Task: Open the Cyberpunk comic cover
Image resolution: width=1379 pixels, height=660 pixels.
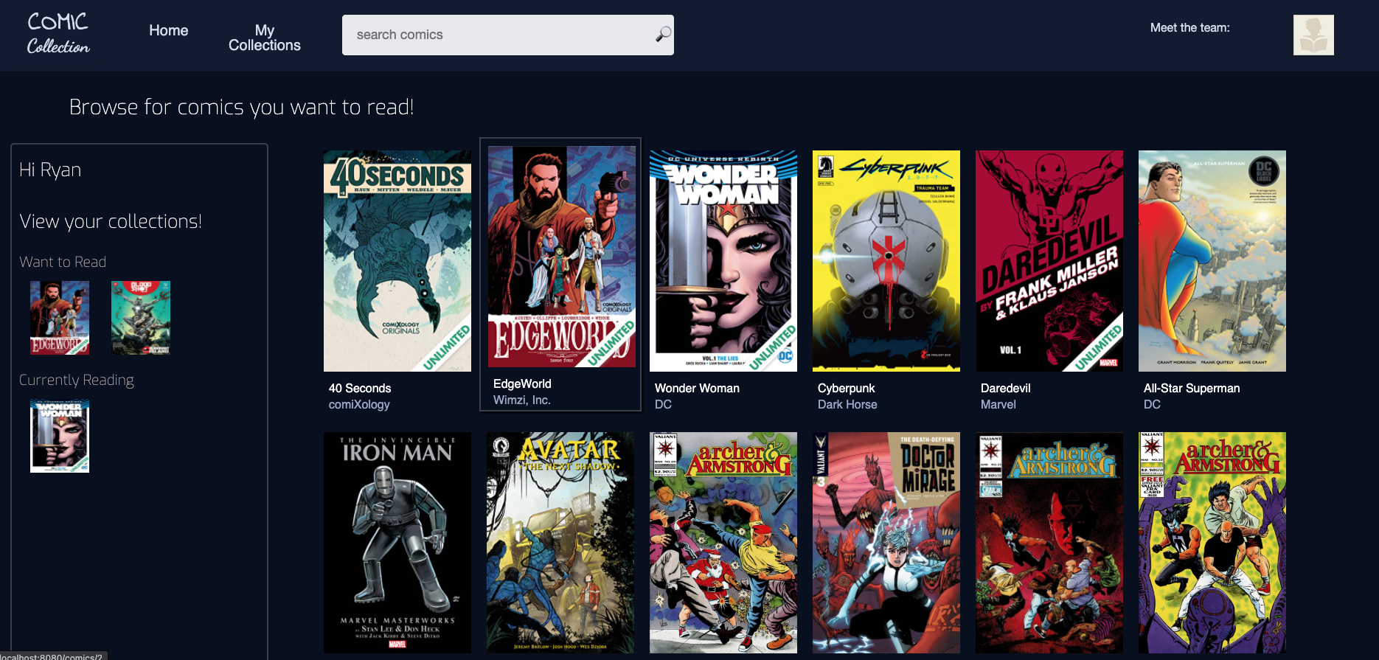Action: [x=886, y=261]
